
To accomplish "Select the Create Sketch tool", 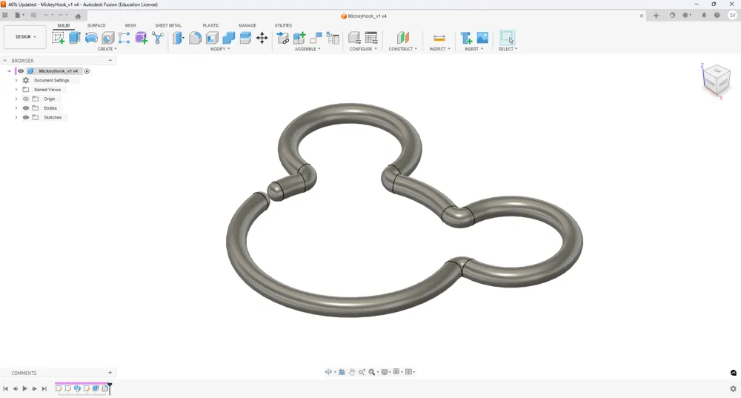I will click(x=59, y=38).
